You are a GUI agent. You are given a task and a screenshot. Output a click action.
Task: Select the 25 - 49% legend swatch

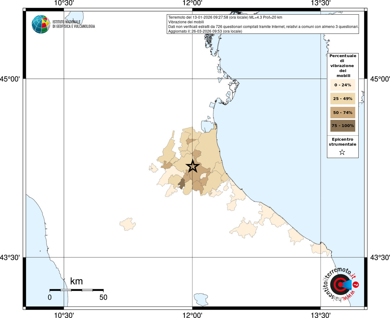(342, 99)
